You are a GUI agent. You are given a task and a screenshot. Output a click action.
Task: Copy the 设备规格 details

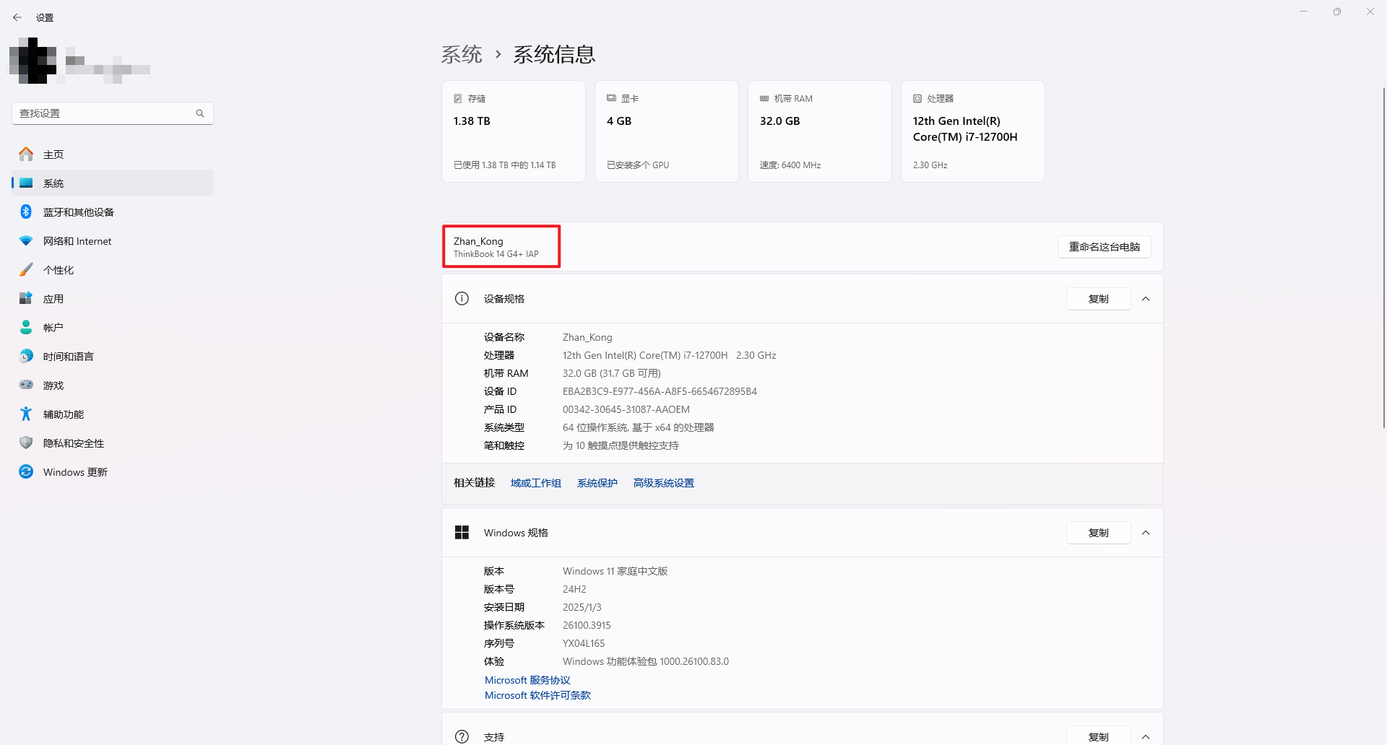[1099, 299]
